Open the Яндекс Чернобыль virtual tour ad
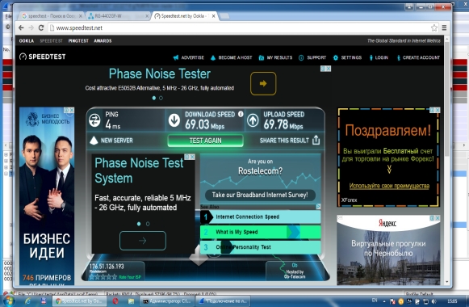 pos(388,250)
